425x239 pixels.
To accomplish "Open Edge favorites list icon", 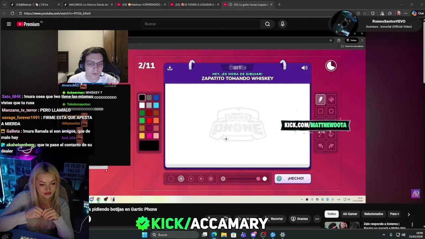I will [390, 13].
